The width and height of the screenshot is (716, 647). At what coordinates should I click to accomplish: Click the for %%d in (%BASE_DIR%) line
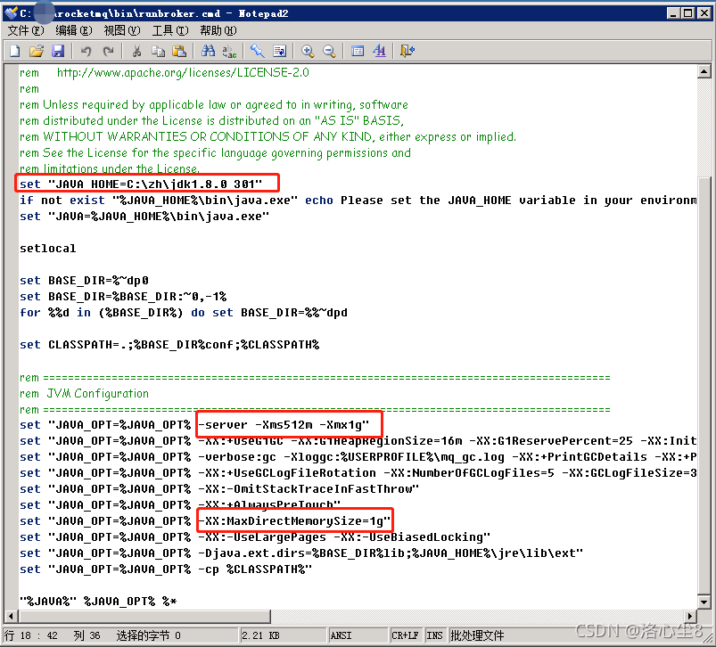point(184,313)
